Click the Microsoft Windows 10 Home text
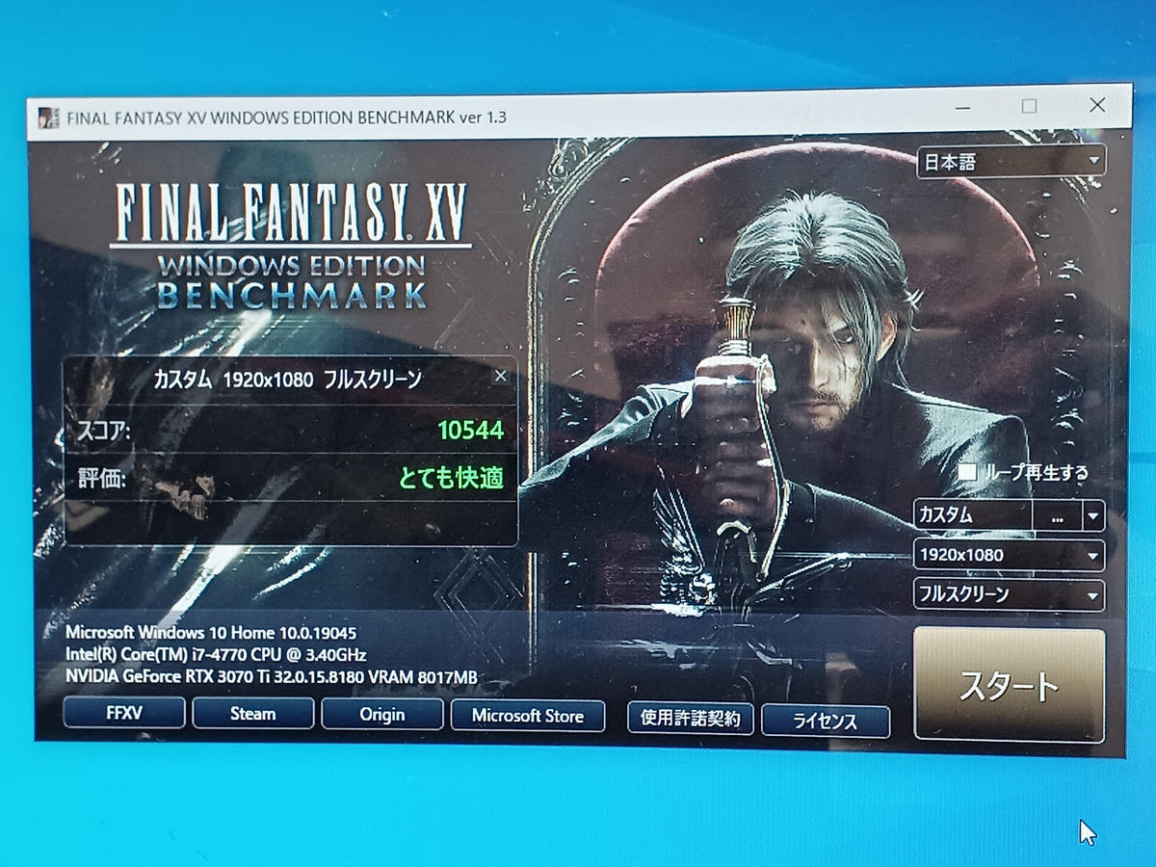Screen dimensions: 1156x867 211,634
